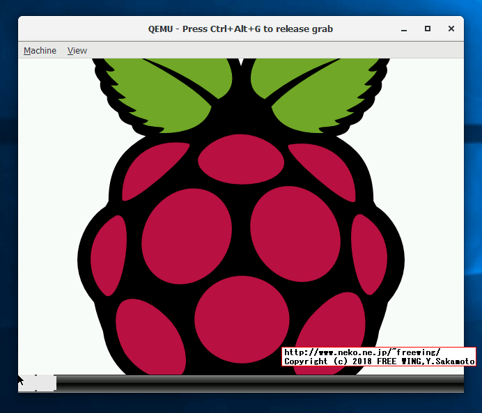Open the Machine menu
The image size is (482, 413).
point(40,50)
